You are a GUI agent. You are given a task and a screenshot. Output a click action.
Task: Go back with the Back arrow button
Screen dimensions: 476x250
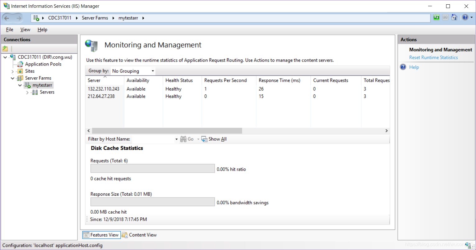pos(7,18)
